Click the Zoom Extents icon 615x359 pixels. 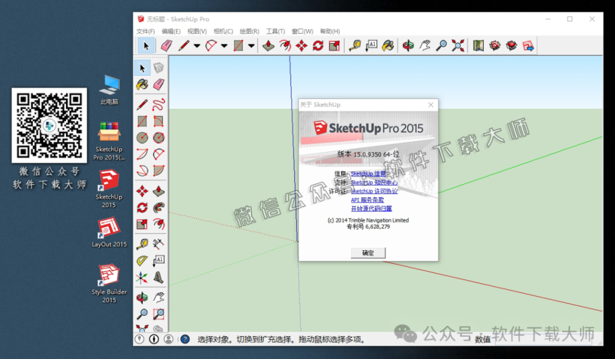[x=458, y=45]
